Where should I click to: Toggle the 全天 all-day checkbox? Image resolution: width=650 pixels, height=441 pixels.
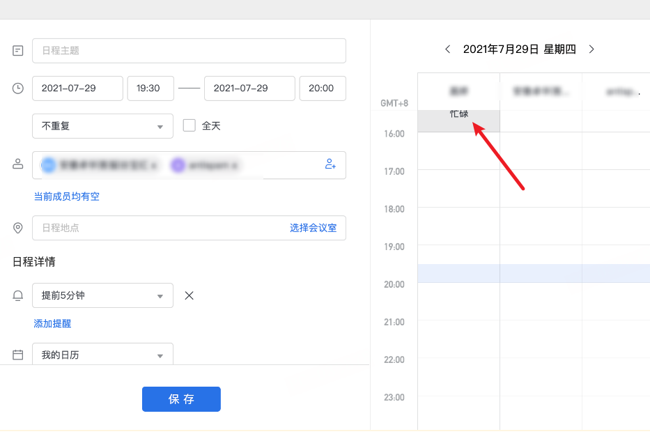click(189, 125)
